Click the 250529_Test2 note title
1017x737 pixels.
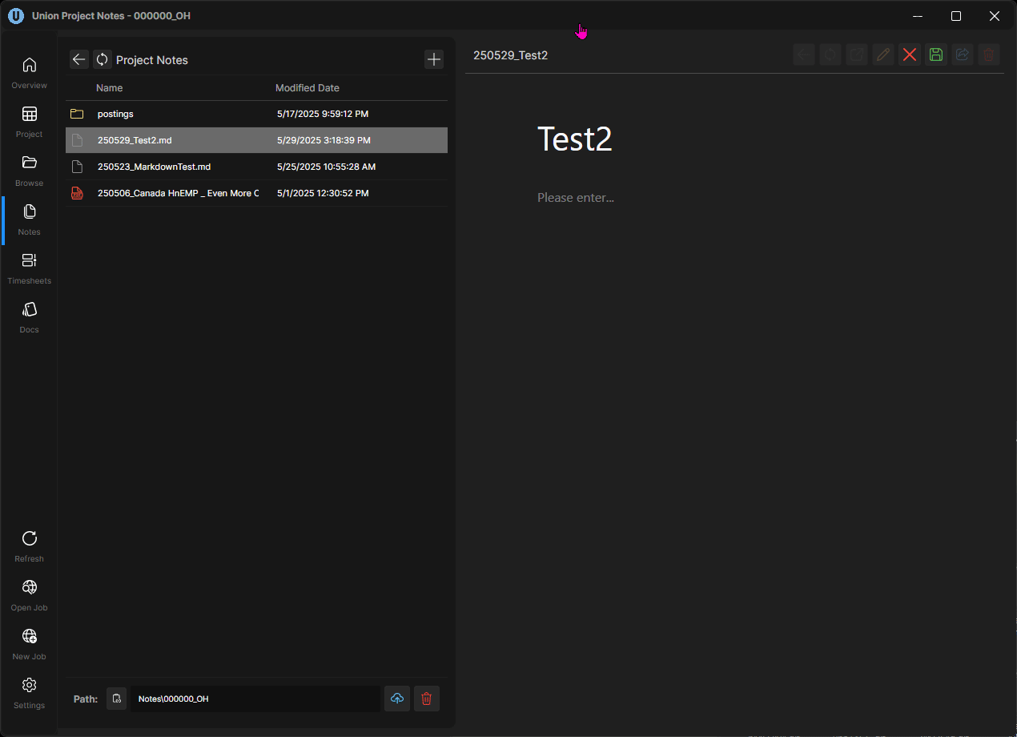[511, 55]
